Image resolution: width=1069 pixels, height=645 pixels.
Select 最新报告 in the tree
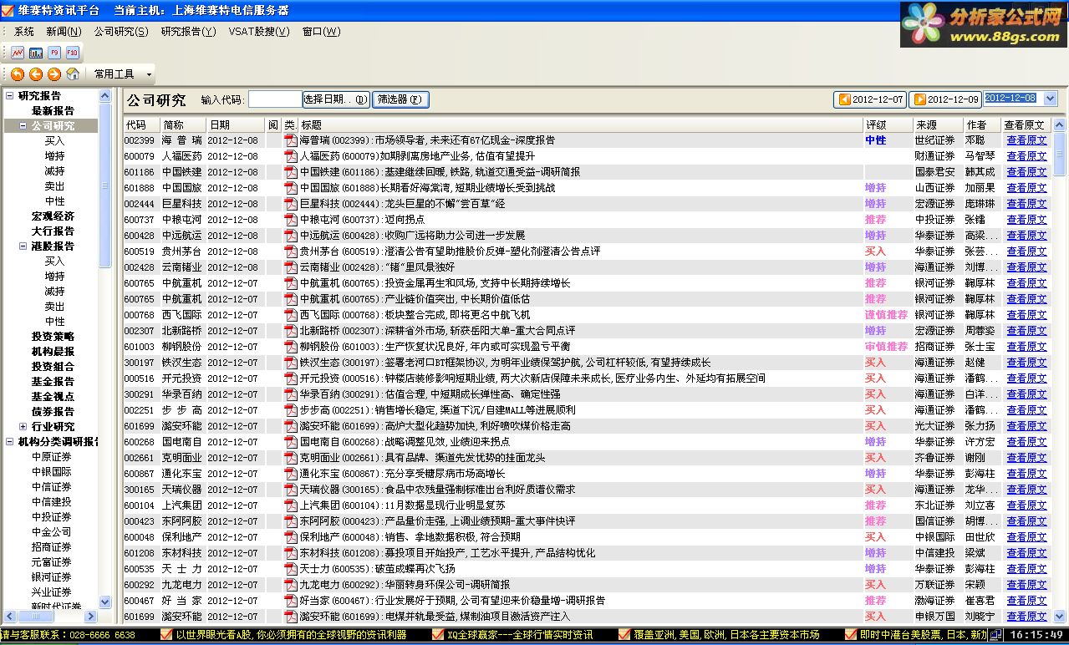pyautogui.click(x=53, y=111)
